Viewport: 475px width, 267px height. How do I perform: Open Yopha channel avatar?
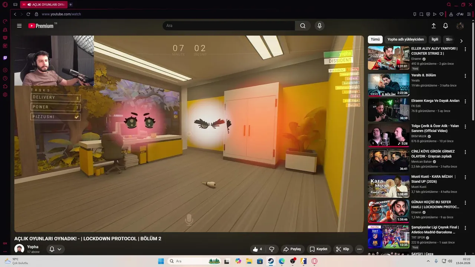[19, 249]
